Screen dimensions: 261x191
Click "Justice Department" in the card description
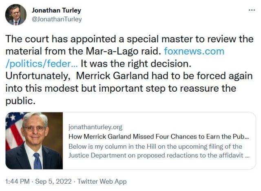pyautogui.click(x=96, y=156)
